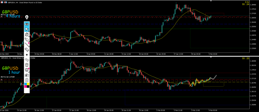Image resolution: width=259 pixels, height=112 pixels.
Task: Click the SL stop loss label on H1 chart
Action: point(2,79)
